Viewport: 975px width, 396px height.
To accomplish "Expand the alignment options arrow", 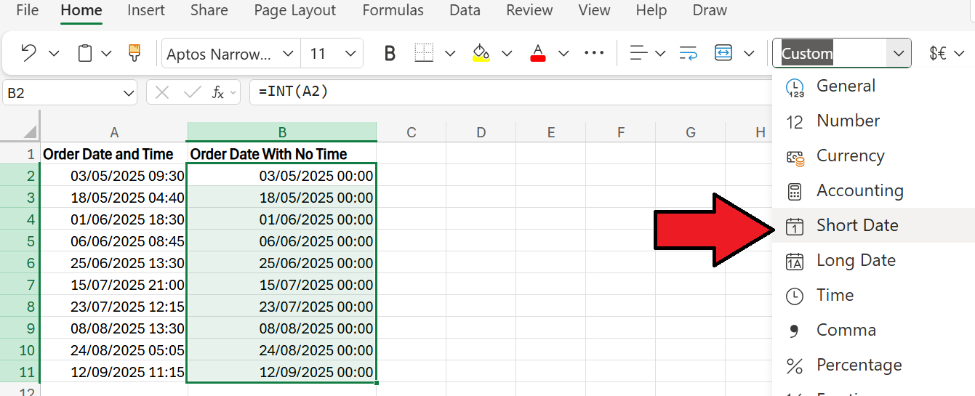I will pyautogui.click(x=660, y=53).
